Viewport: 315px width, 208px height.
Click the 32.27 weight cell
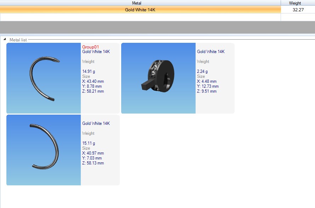click(298, 10)
